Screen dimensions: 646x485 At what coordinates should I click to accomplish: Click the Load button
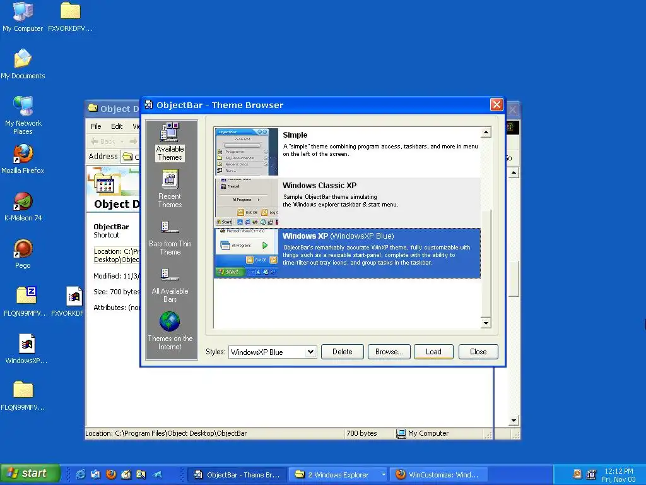(433, 352)
